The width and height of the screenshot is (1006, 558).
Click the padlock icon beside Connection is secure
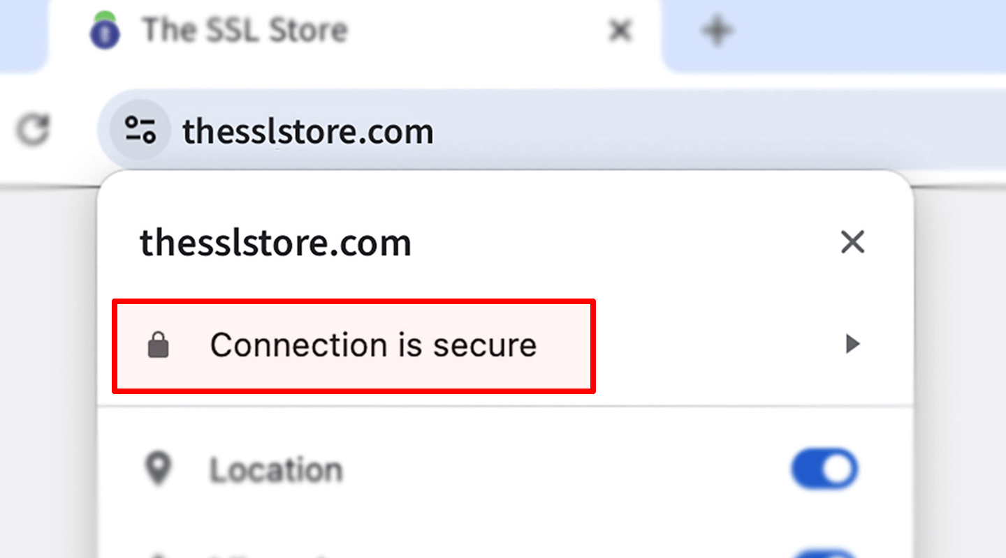(159, 344)
